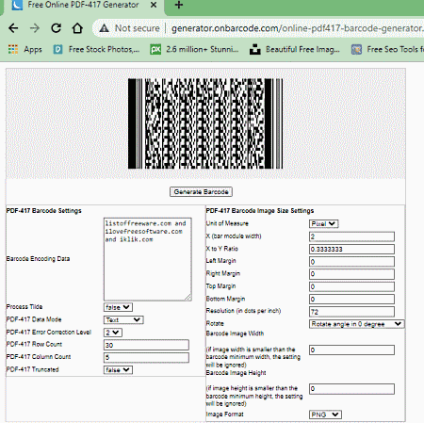Click the 'PDF-417 Barcode Image Size Settings' heading

260,211
